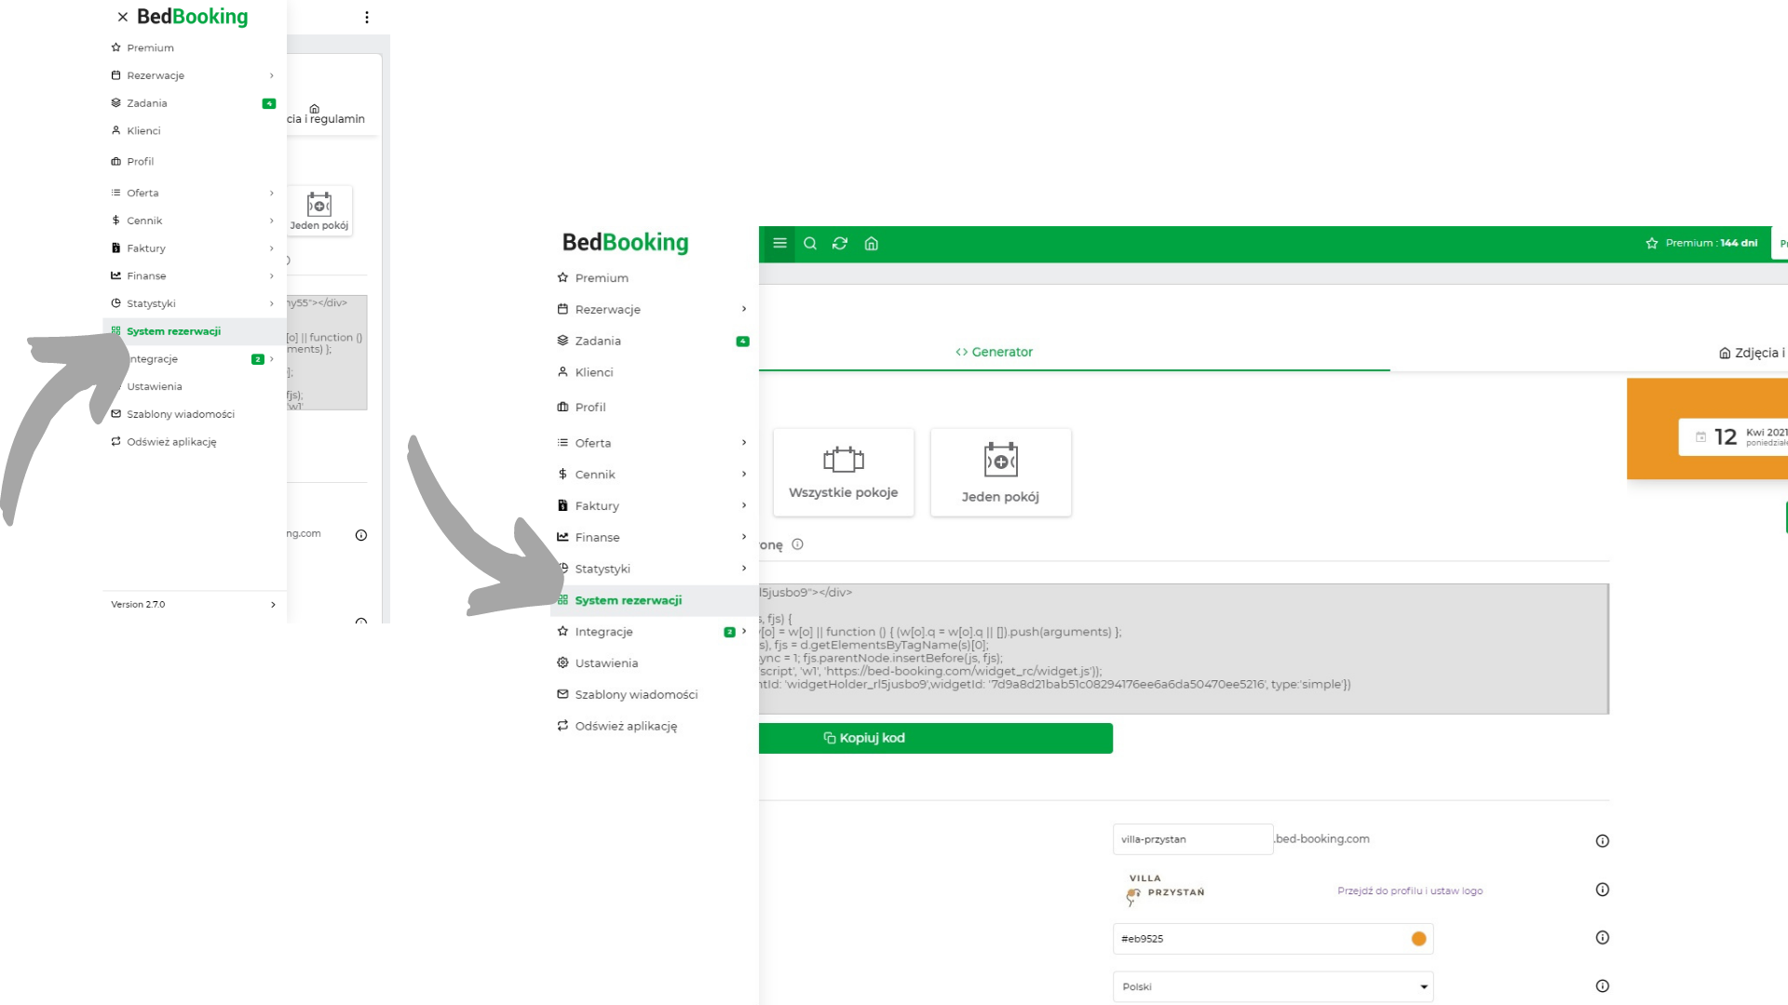Click the calendar icon next to Rezerwacje in the large sidebar
1788x1005 pixels.
(x=562, y=309)
